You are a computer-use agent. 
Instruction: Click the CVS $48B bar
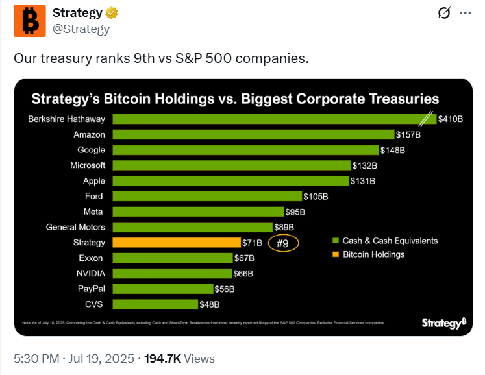[155, 304]
